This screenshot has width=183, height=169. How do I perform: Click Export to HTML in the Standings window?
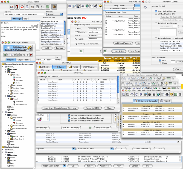[x=92, y=108]
